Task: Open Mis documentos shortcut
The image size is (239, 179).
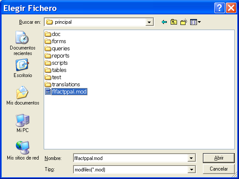Action: click(x=22, y=96)
